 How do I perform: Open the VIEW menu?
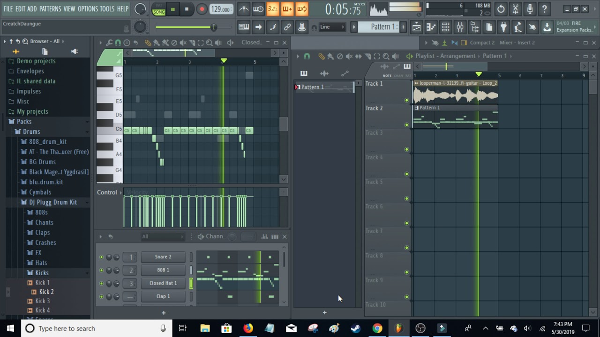click(x=69, y=9)
